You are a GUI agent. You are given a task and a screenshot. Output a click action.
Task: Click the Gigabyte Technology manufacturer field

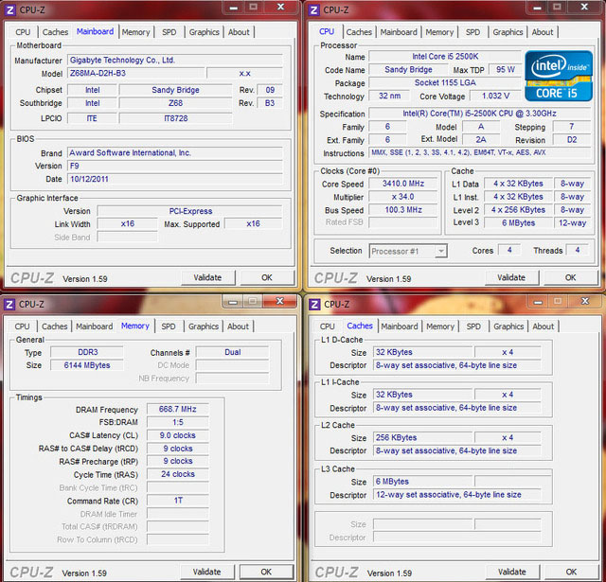coord(175,61)
